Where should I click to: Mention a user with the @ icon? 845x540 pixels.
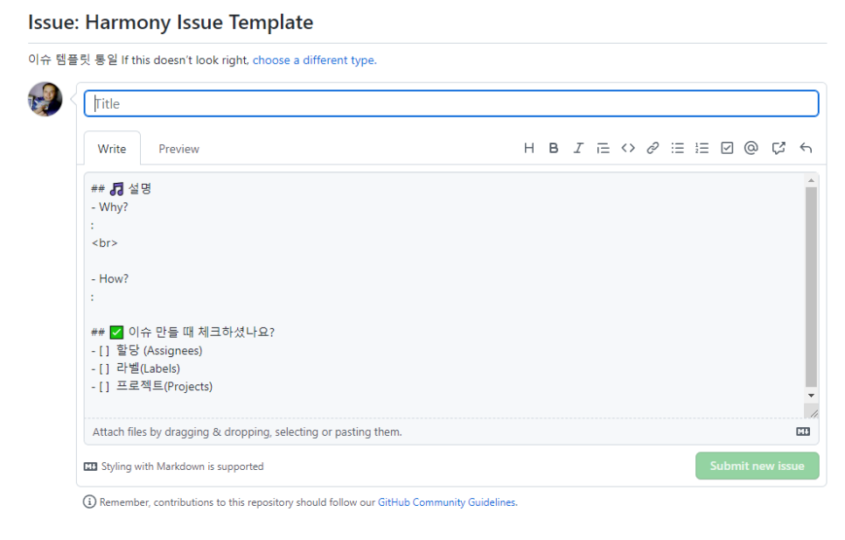point(751,148)
